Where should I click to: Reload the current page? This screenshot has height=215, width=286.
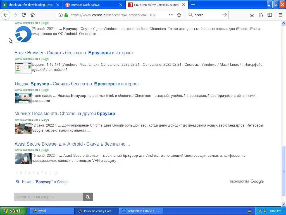pyautogui.click(x=24, y=15)
